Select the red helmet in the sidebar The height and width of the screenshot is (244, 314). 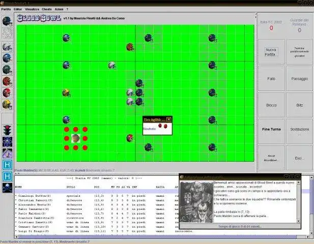pyautogui.click(x=8, y=93)
